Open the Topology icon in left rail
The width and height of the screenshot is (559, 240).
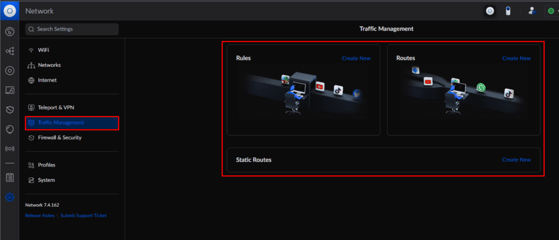click(10, 51)
